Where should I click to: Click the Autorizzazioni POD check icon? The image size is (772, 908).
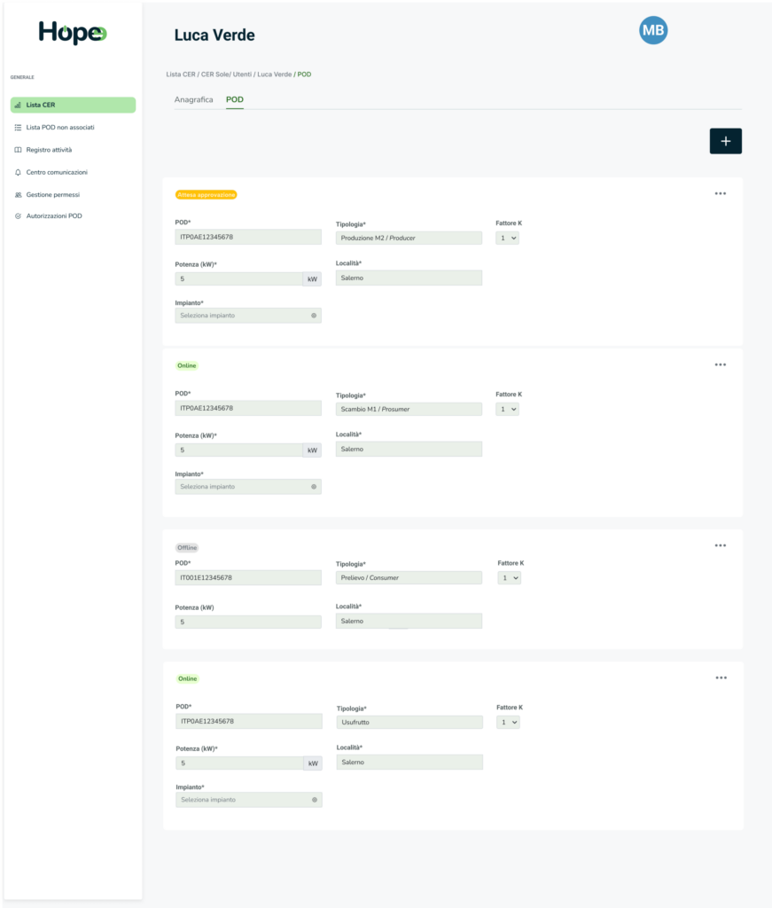pyautogui.click(x=19, y=216)
